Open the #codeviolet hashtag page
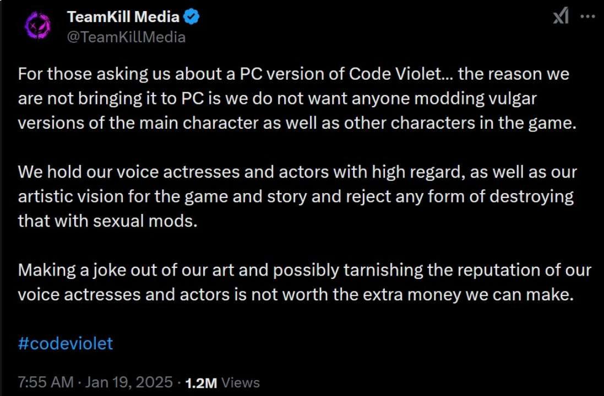This screenshot has width=604, height=396. pyautogui.click(x=65, y=343)
